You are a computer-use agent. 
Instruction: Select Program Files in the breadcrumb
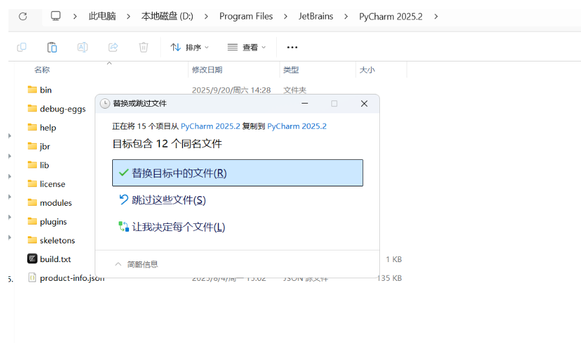(246, 16)
